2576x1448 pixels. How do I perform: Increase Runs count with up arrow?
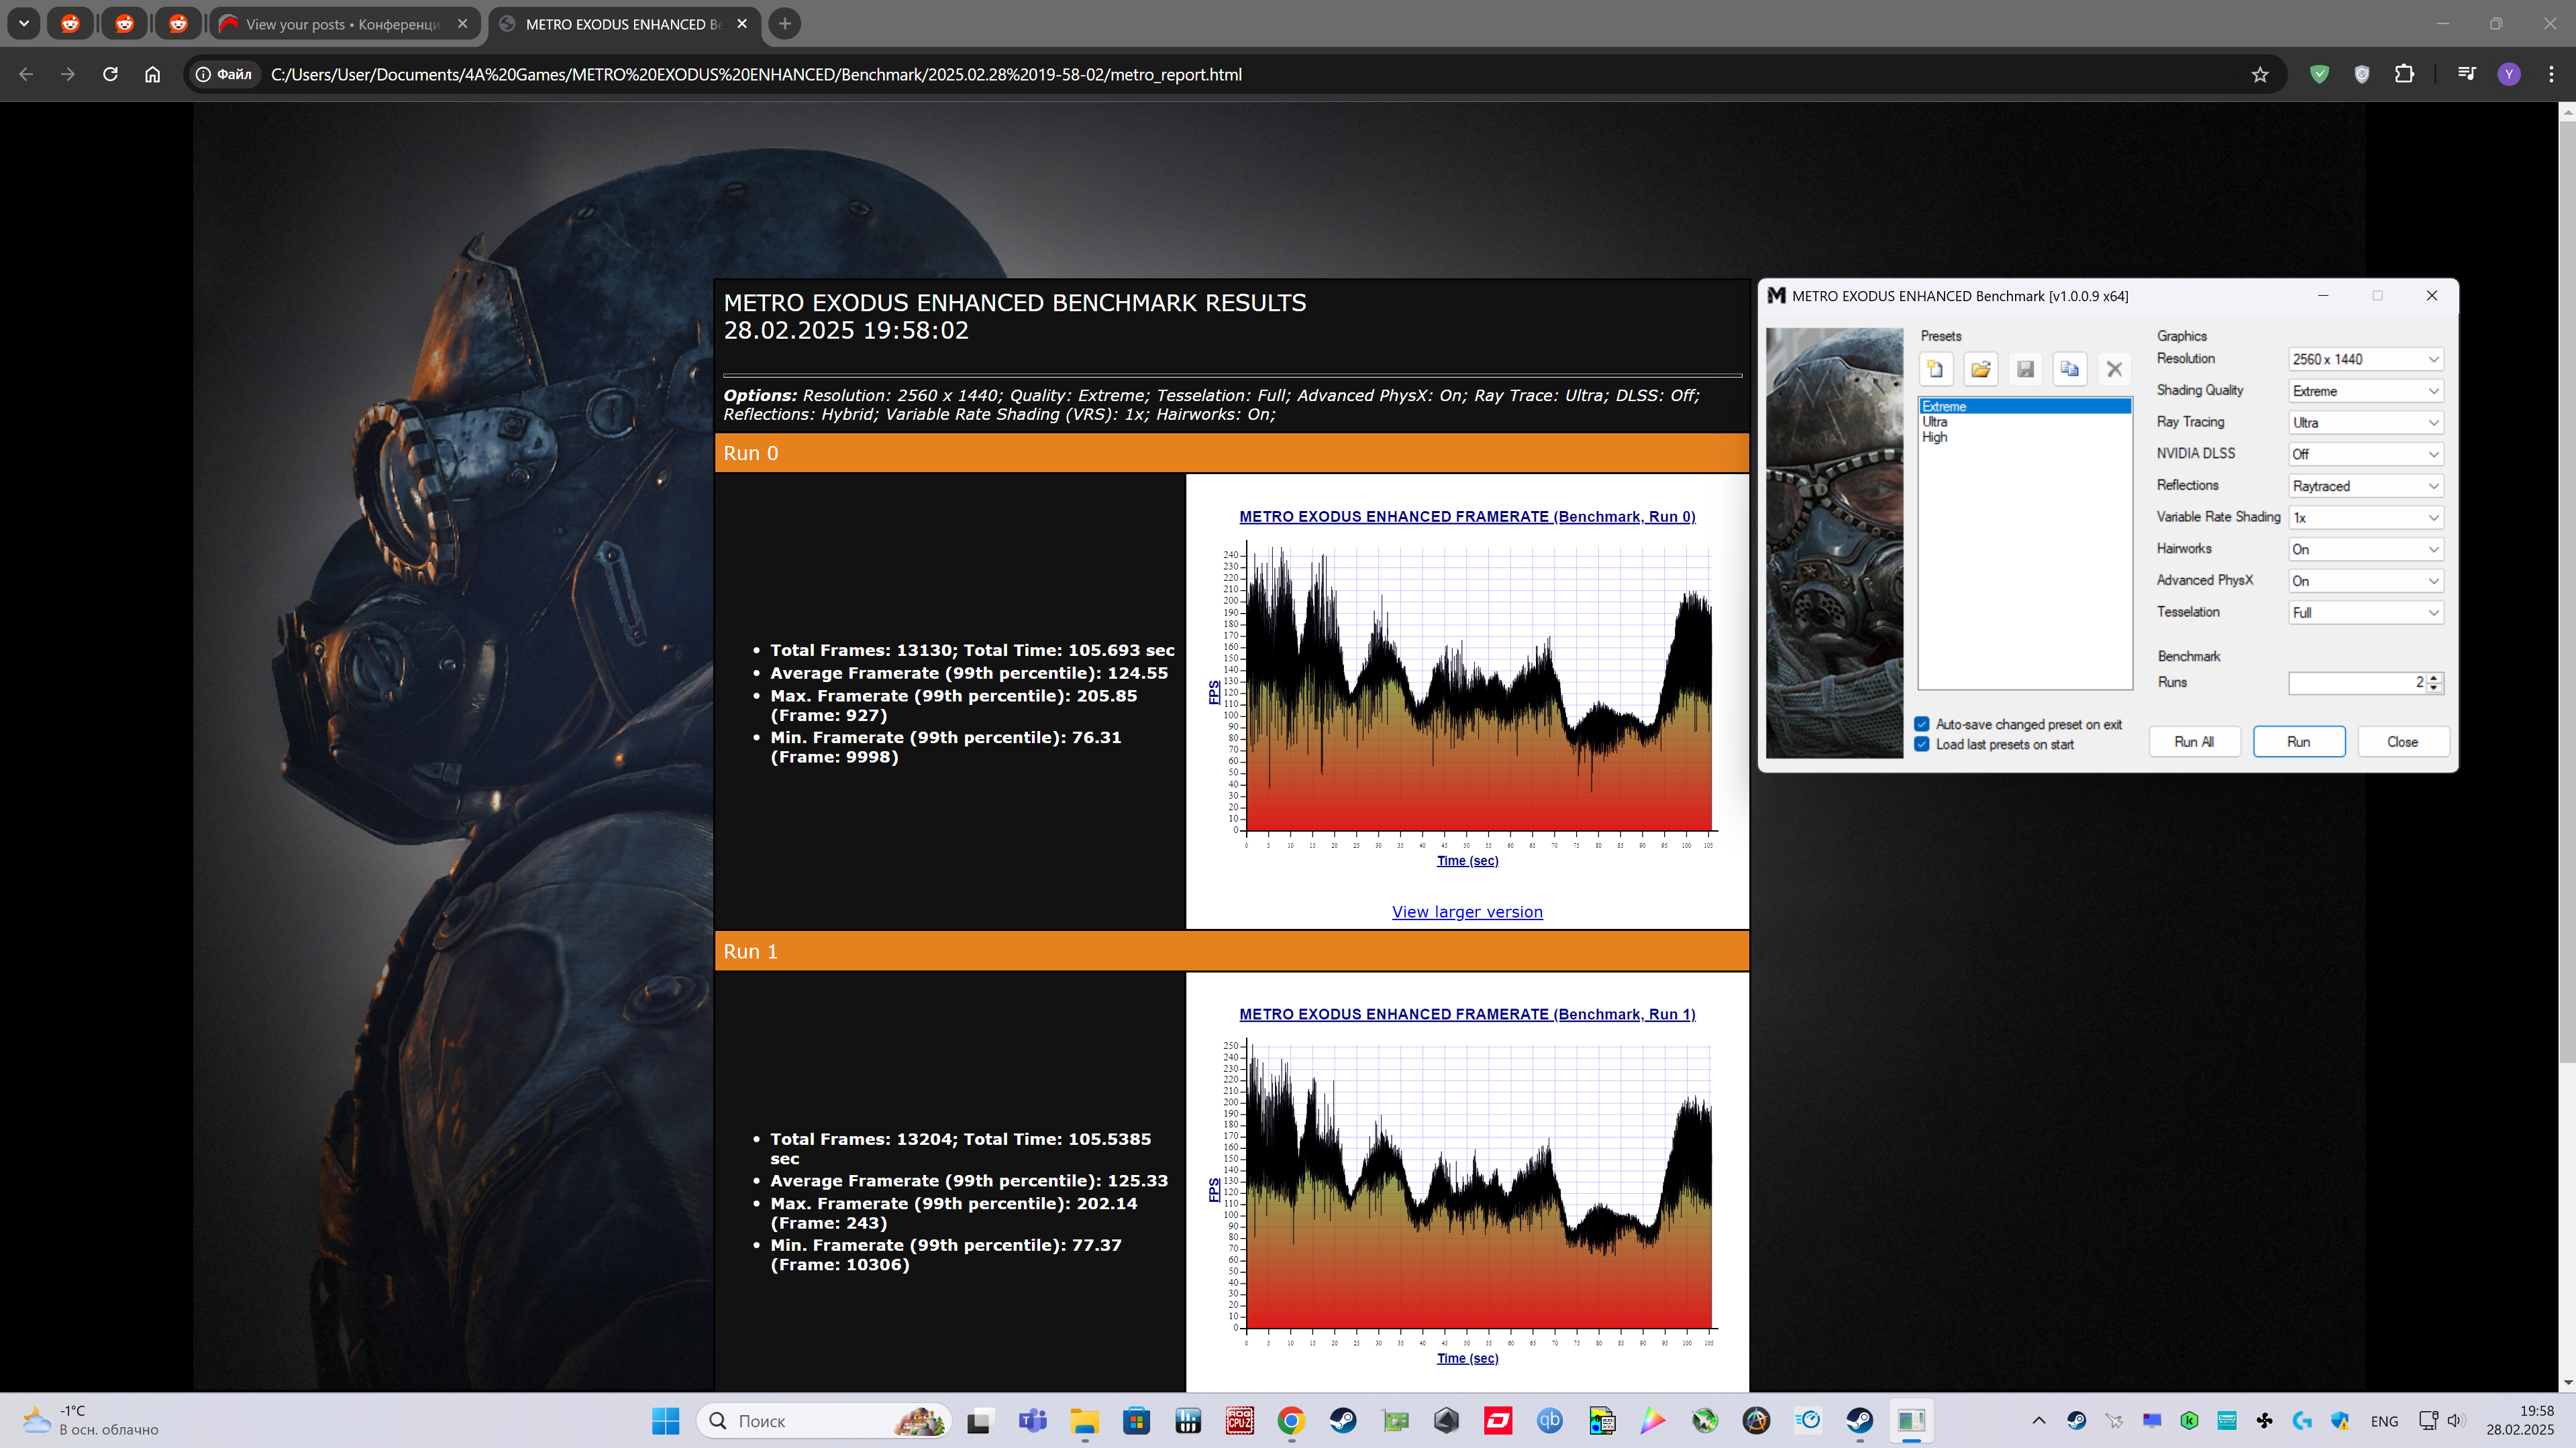click(2434, 677)
